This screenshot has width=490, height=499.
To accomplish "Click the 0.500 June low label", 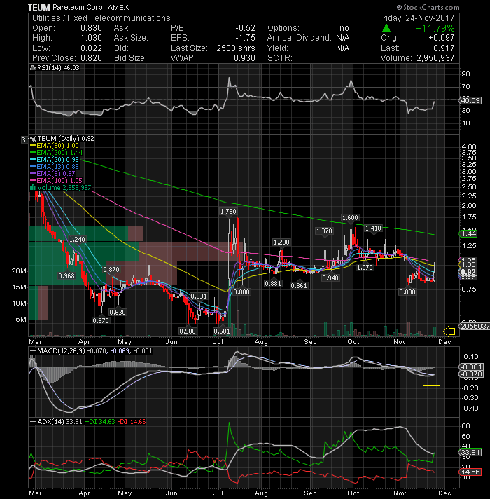I will click(188, 331).
